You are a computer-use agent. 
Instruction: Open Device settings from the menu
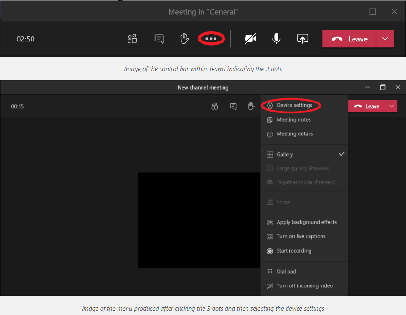(304, 105)
